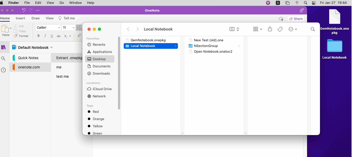Viewport: 352px width, 157px height.
Task: Expand the Default Notebook dropdown
Action: click(51, 48)
